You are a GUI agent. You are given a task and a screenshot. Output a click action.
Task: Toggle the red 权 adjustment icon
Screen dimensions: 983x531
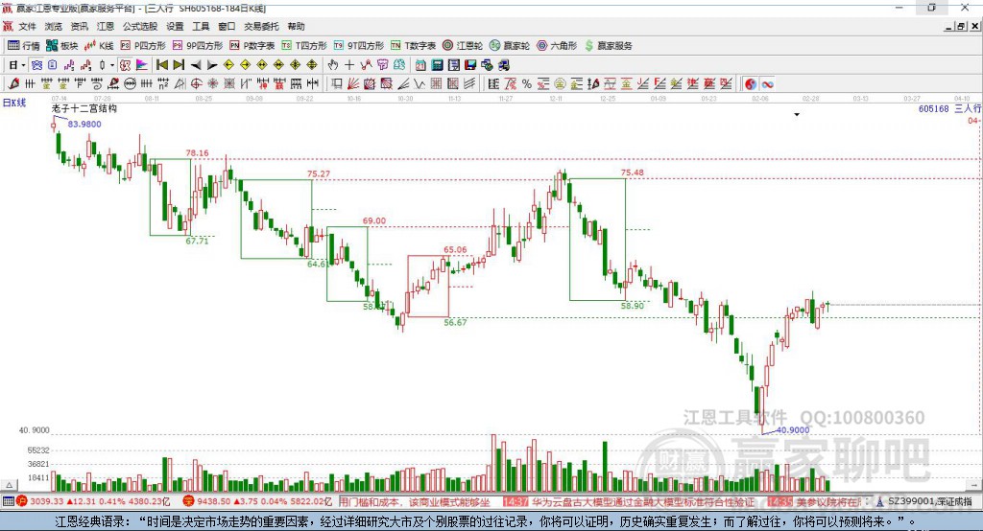[x=126, y=65]
